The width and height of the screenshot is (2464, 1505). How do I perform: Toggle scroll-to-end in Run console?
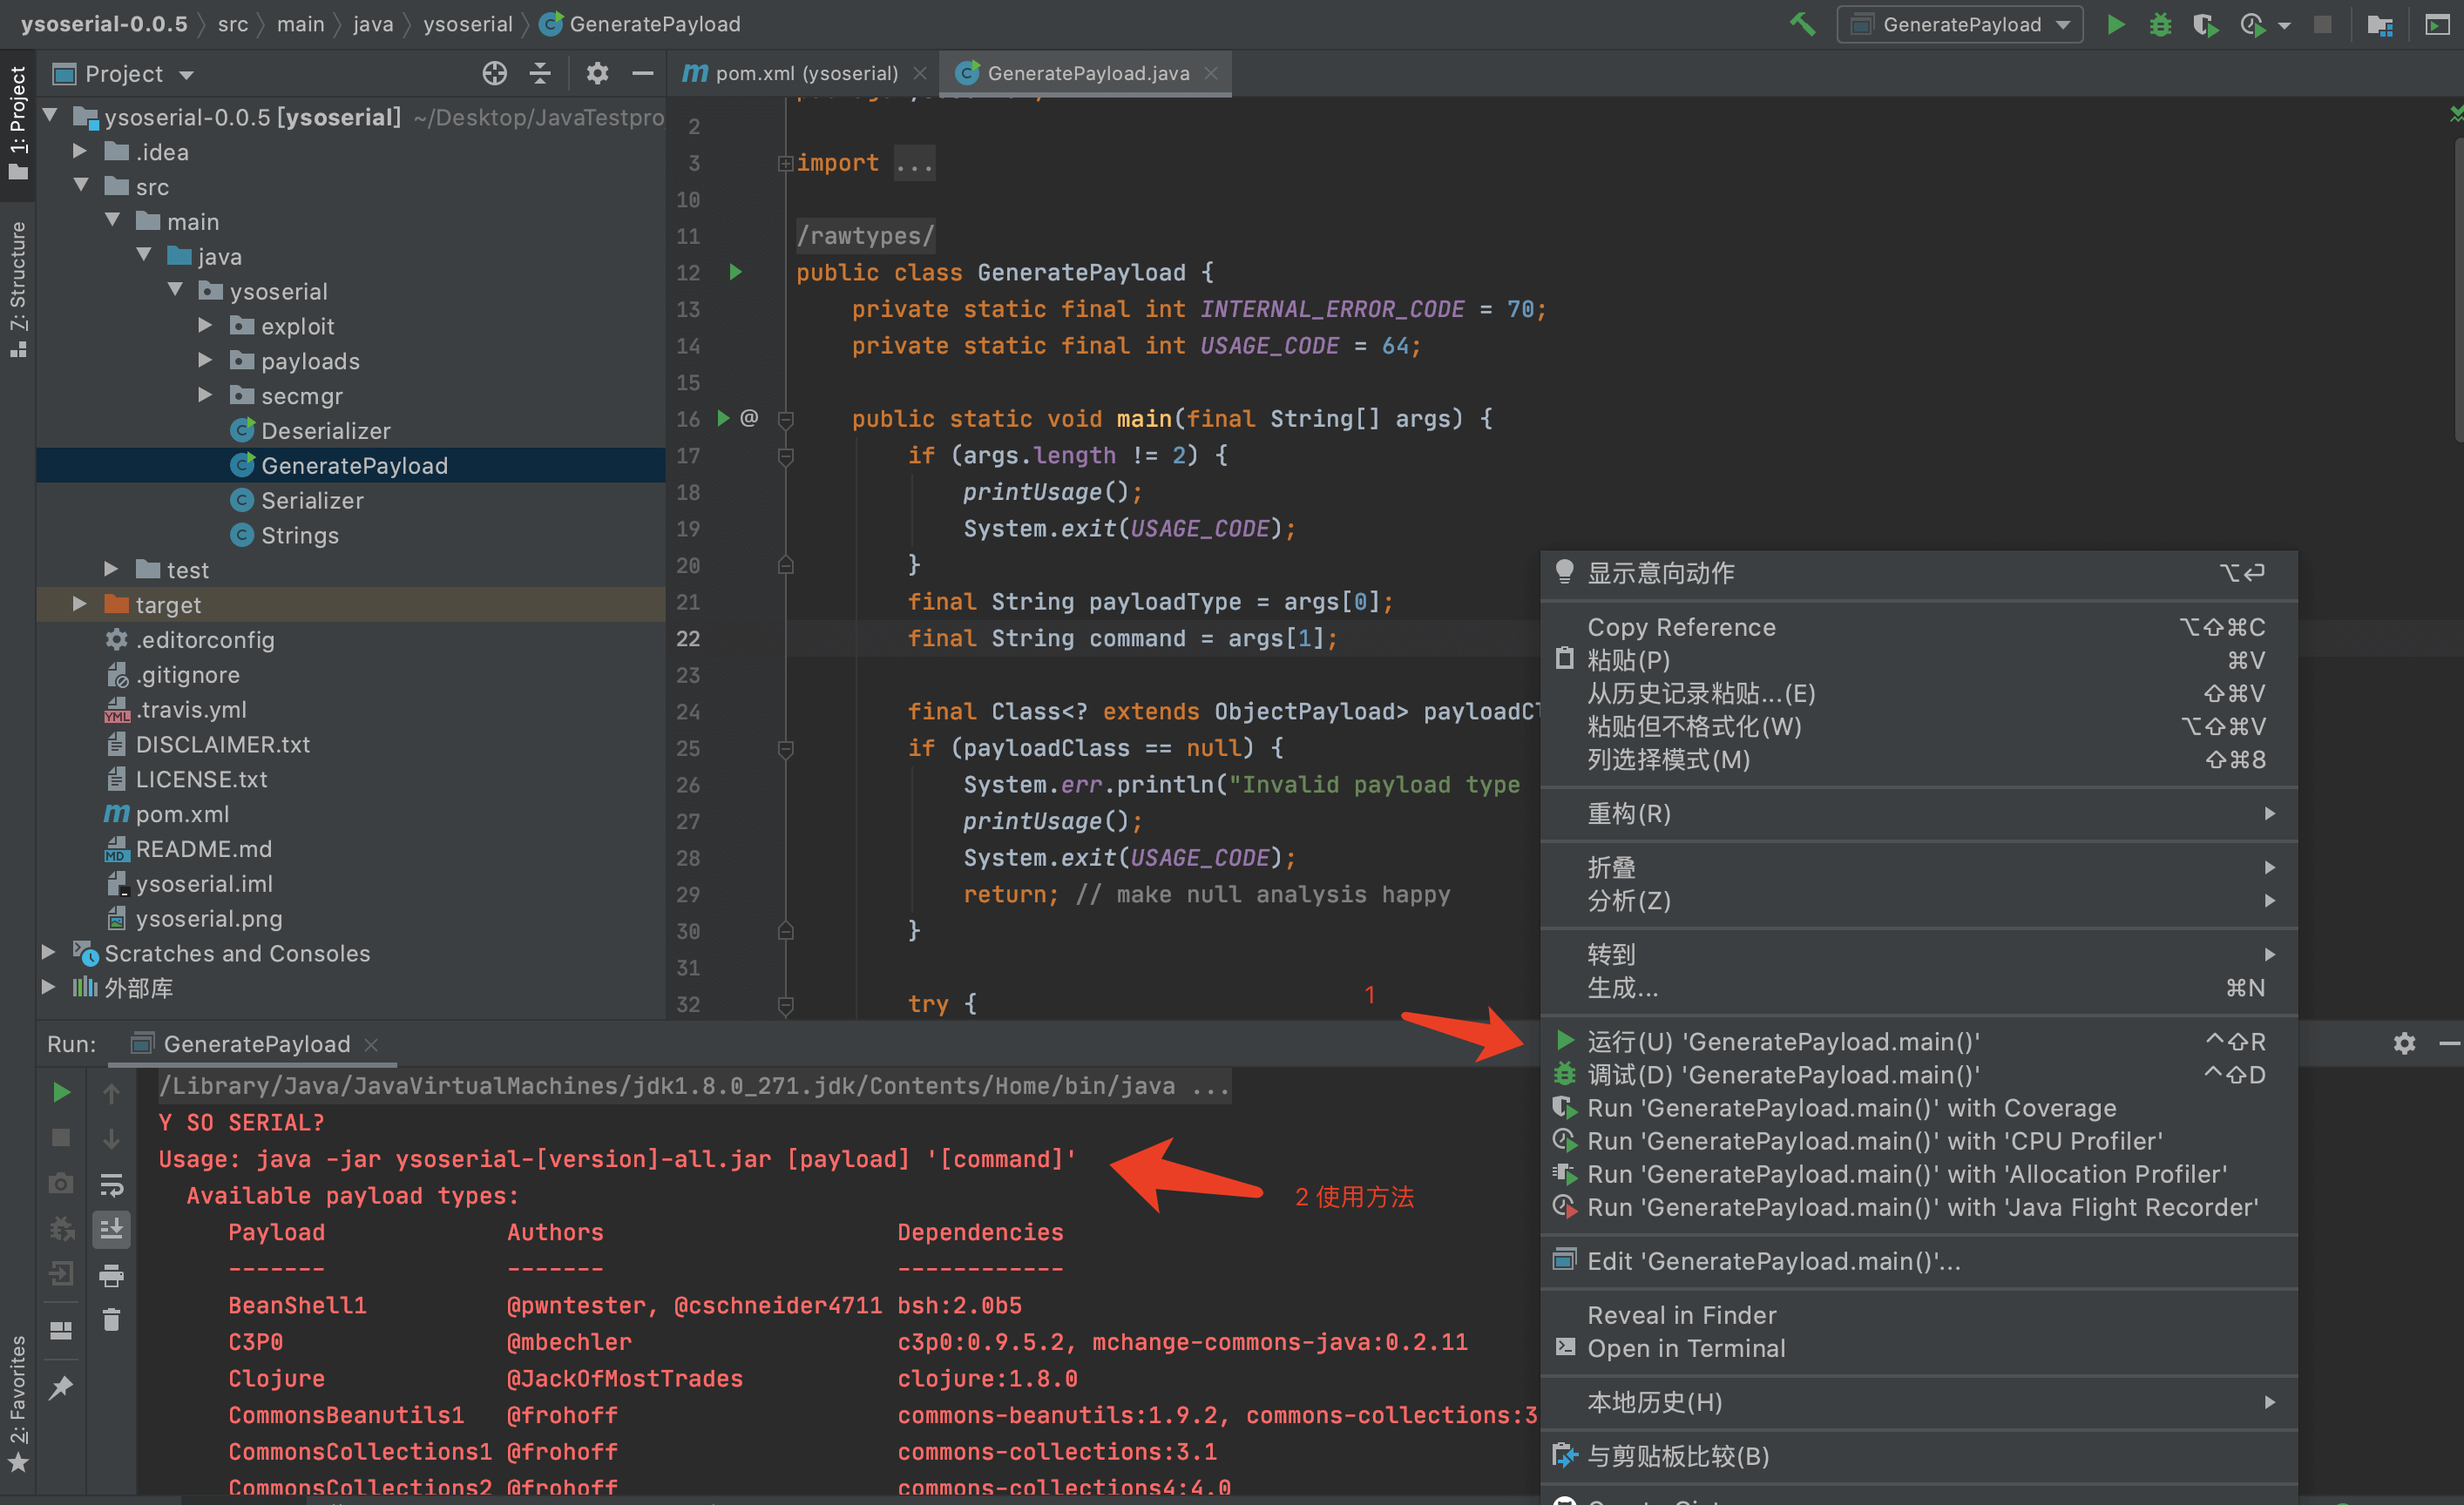click(111, 1229)
